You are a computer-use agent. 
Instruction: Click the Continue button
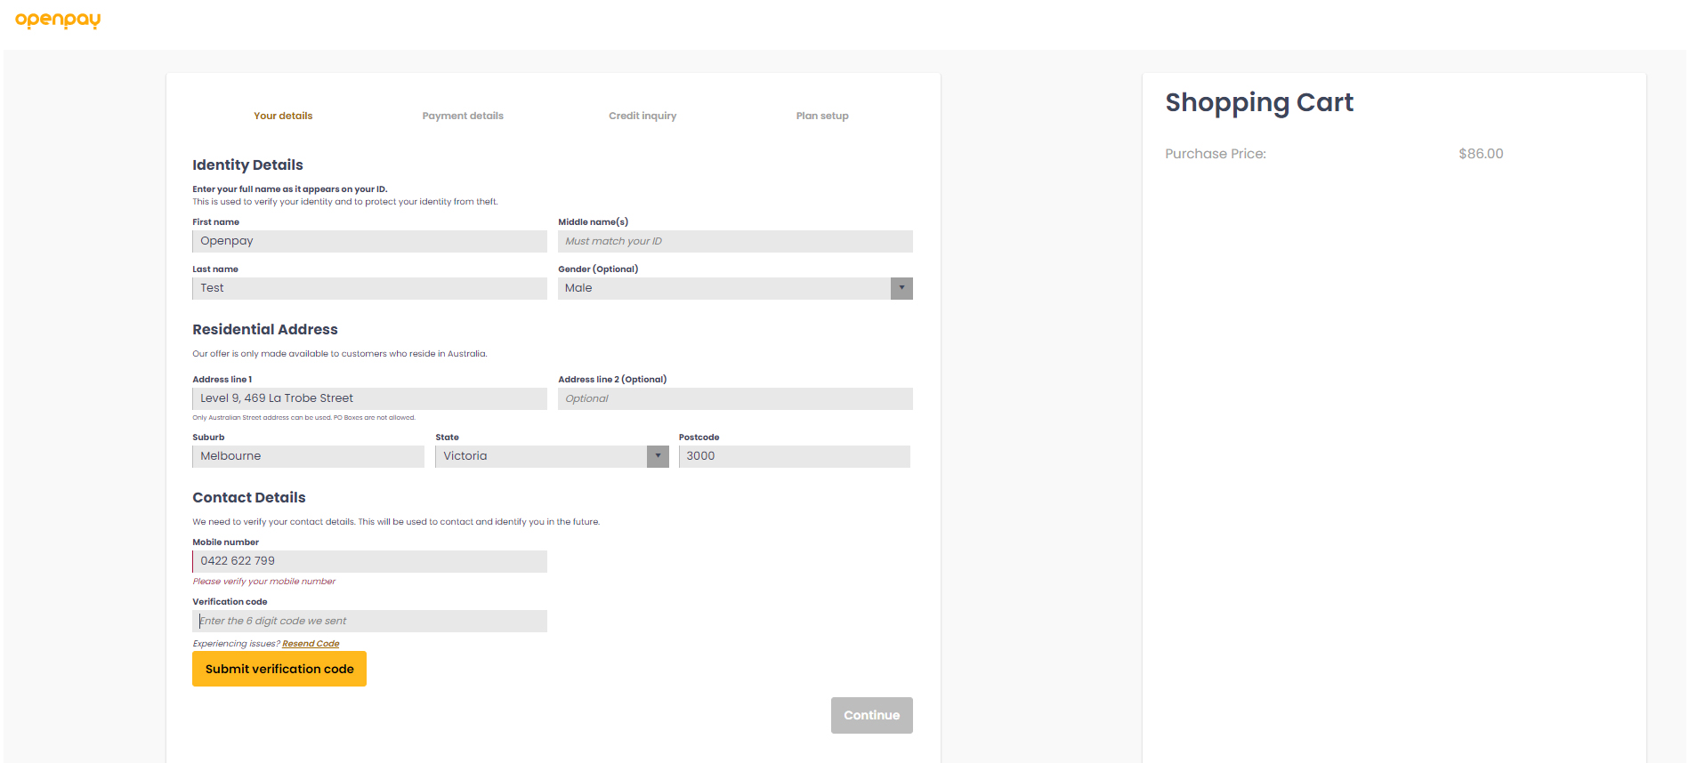(871, 715)
